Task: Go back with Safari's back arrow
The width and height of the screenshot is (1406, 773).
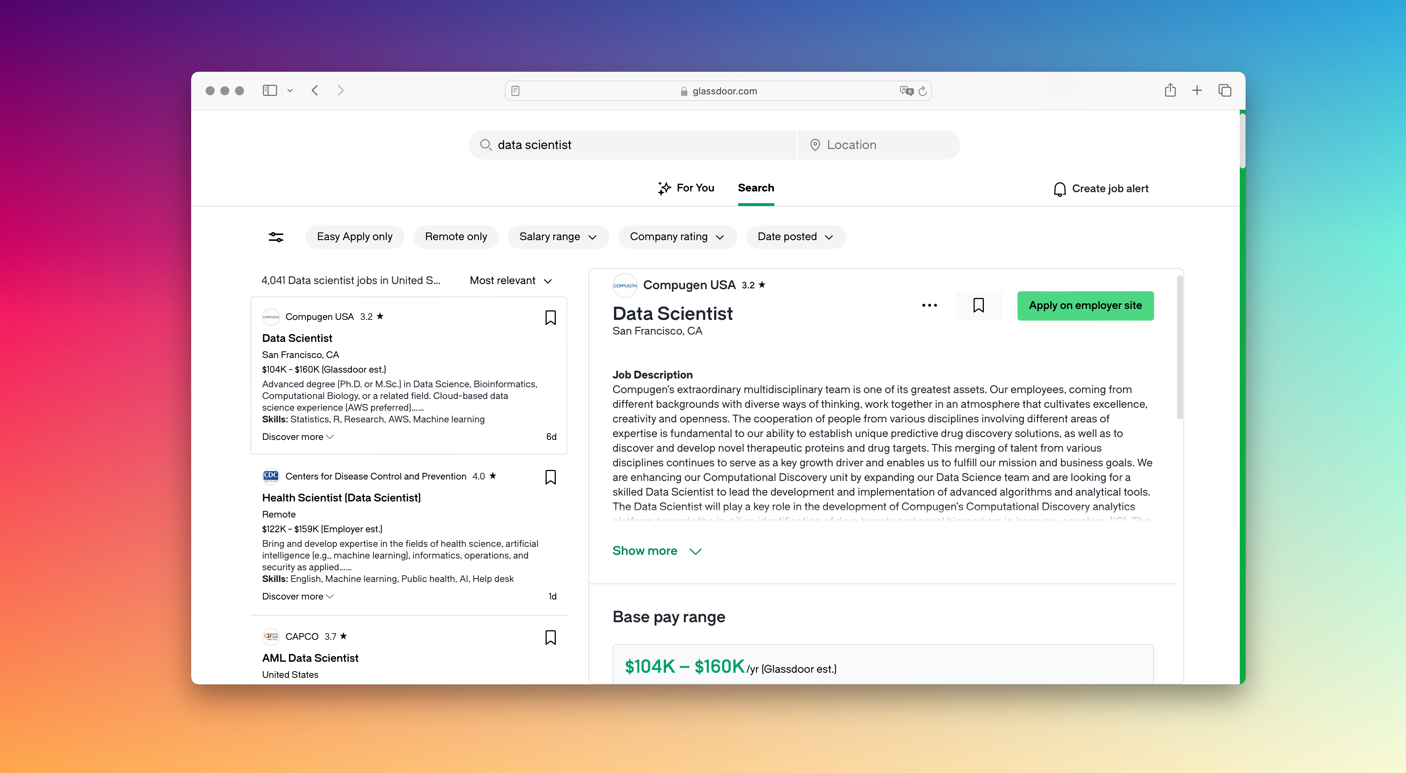Action: [315, 90]
